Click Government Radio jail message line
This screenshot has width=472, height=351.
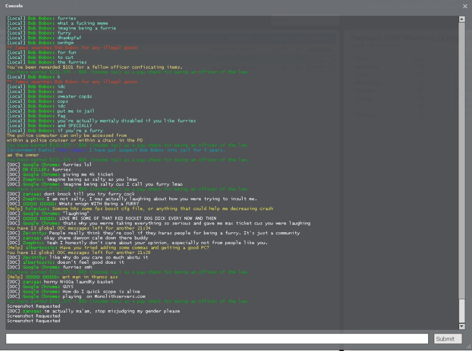(116, 150)
